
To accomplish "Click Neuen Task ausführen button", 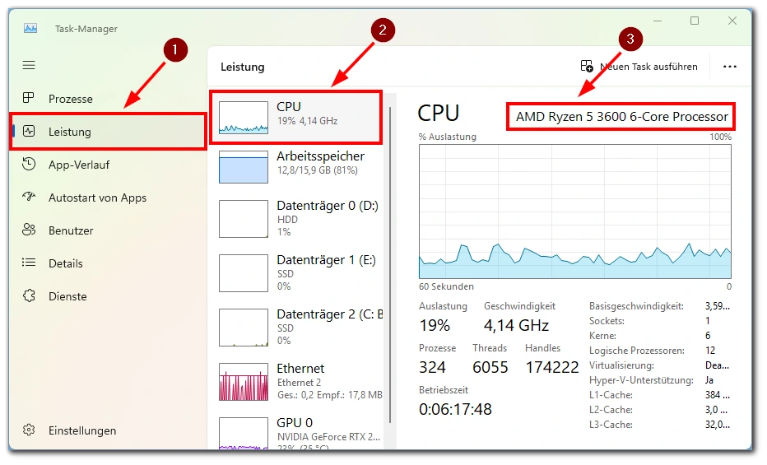I will coord(639,67).
